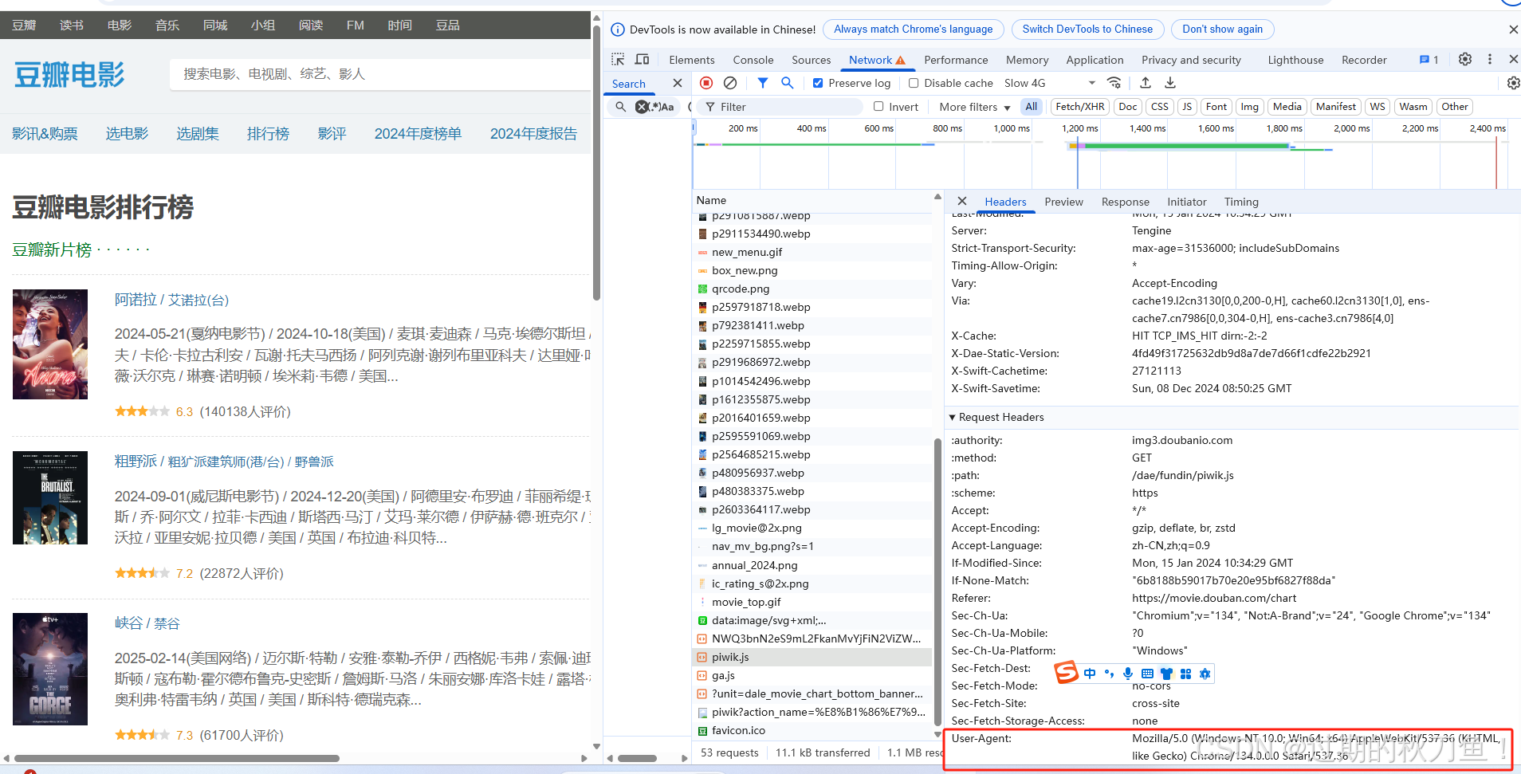
Task: Filter requests by Img type
Action: click(1250, 107)
